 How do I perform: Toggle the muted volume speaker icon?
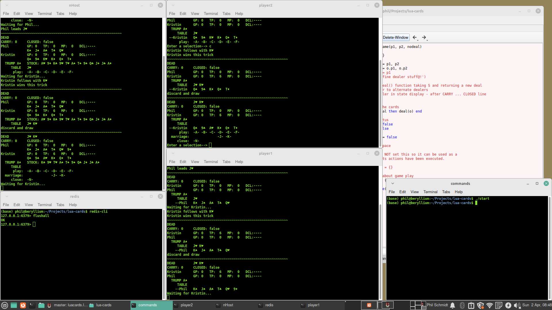tap(517, 305)
